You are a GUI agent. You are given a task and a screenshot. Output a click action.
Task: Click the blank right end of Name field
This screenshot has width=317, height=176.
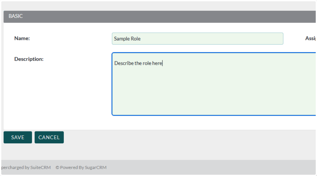[268, 39]
